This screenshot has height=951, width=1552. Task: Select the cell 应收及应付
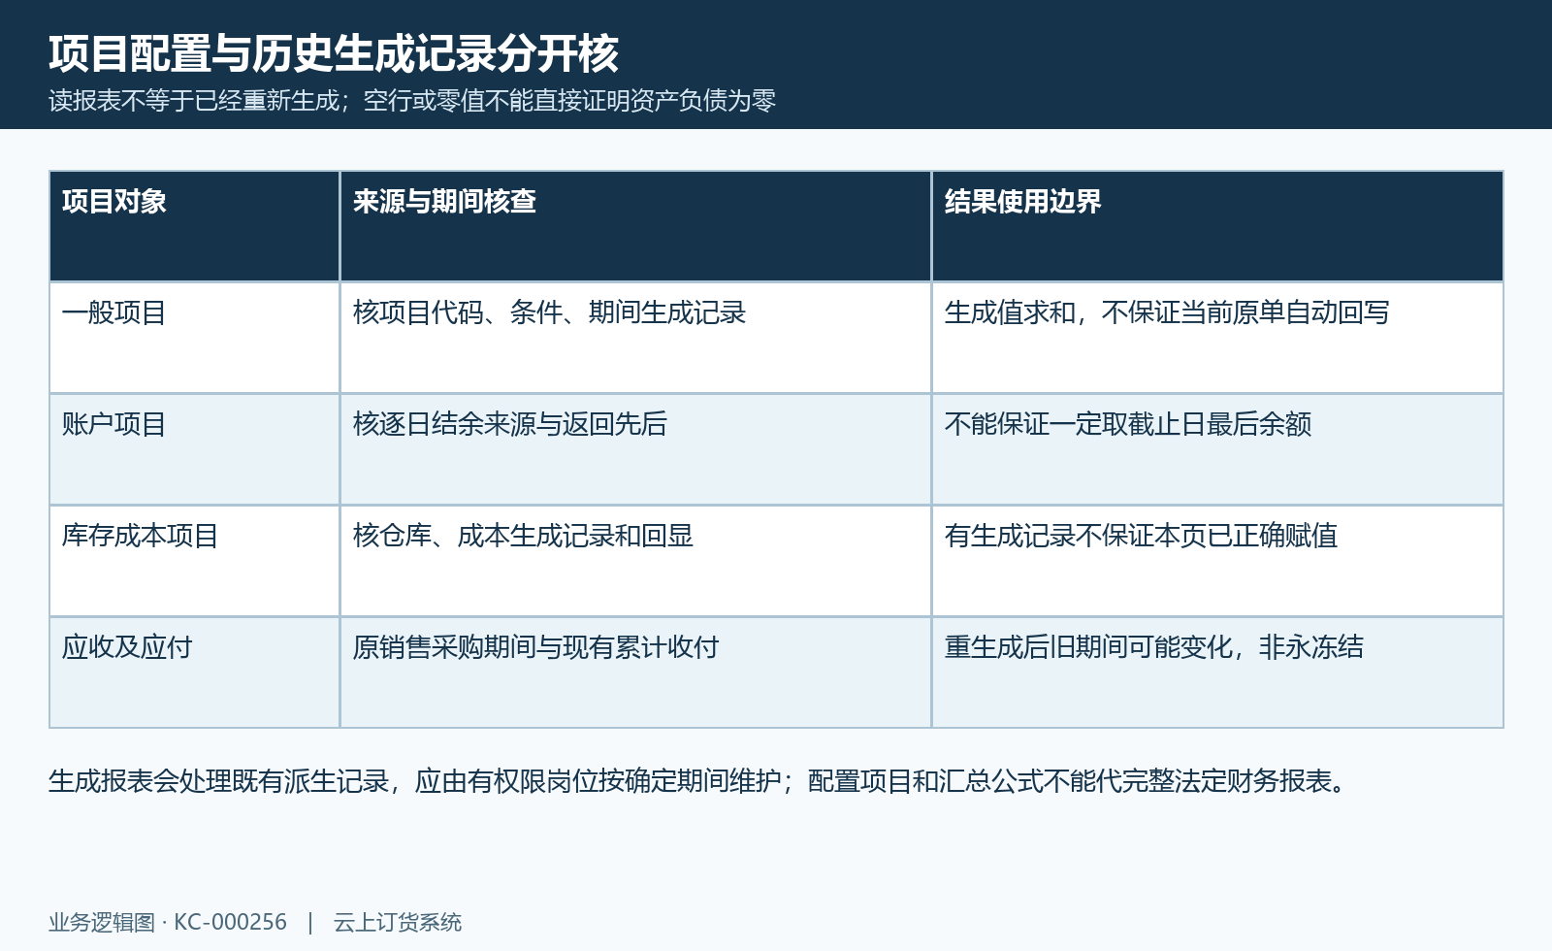pyautogui.click(x=195, y=672)
